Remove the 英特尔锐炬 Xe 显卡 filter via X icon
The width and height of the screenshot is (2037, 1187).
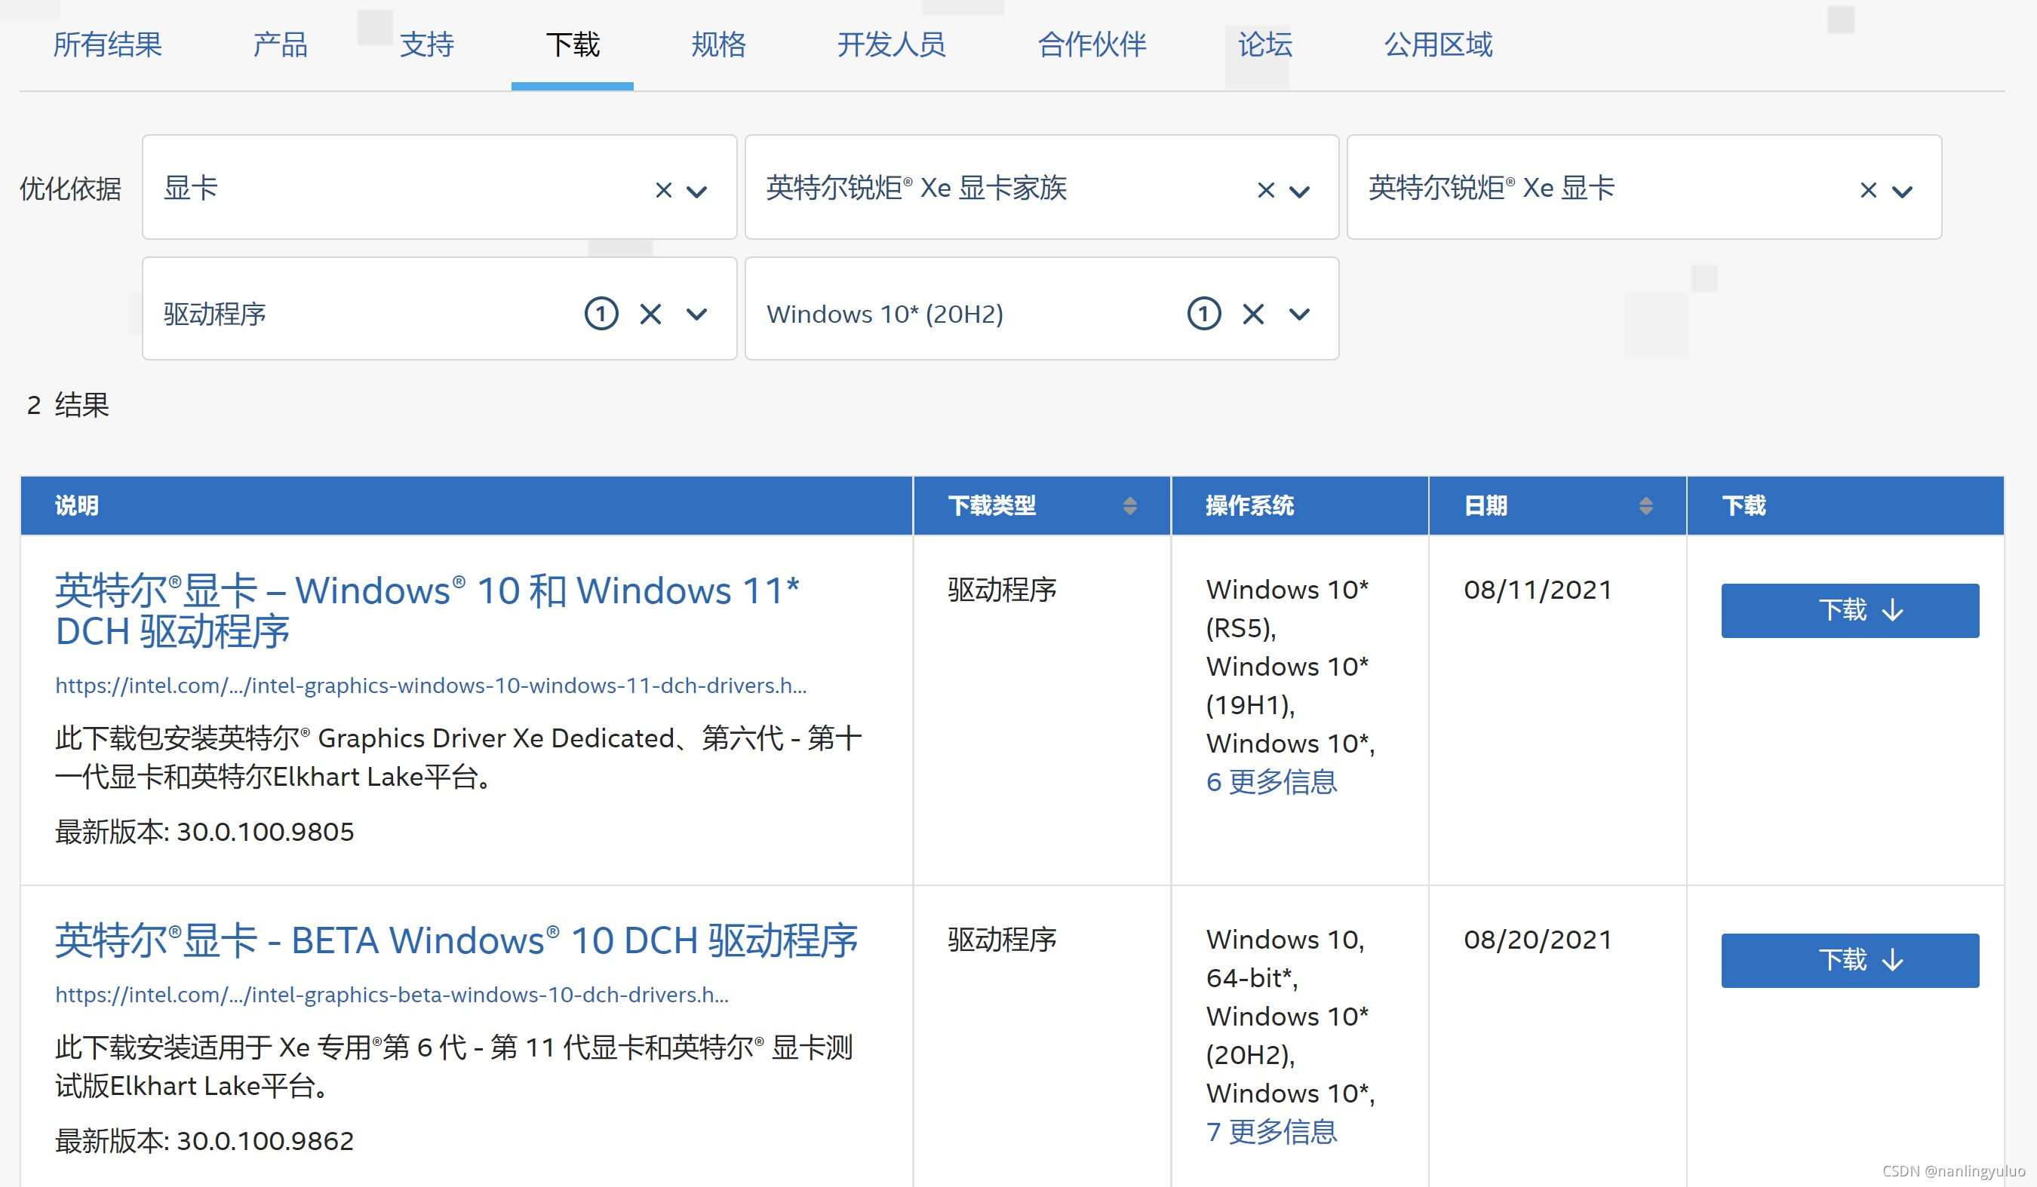click(1868, 191)
